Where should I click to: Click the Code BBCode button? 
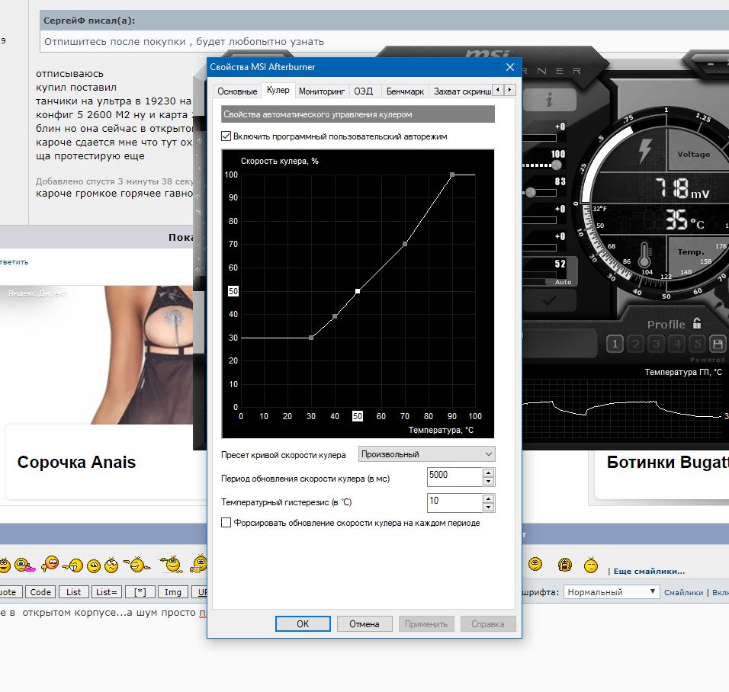tap(40, 591)
